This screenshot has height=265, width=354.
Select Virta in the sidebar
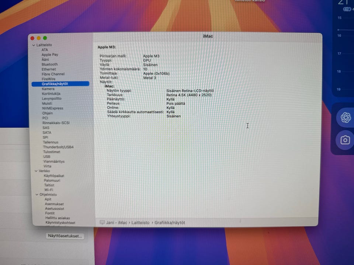click(x=48, y=166)
